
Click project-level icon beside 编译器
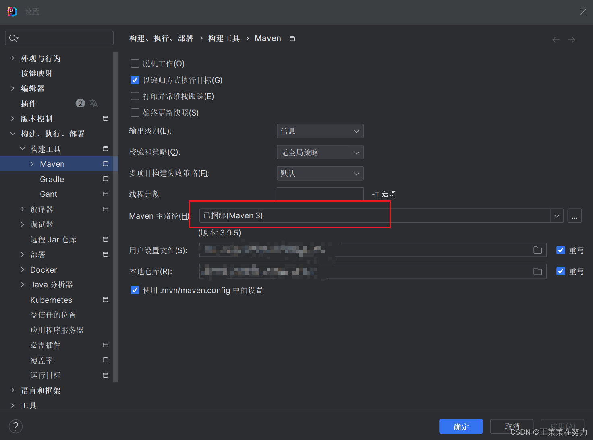tap(106, 209)
